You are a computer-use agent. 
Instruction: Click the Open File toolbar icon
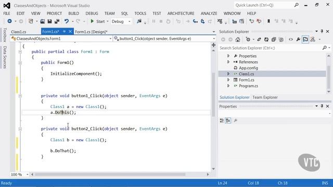43,21
